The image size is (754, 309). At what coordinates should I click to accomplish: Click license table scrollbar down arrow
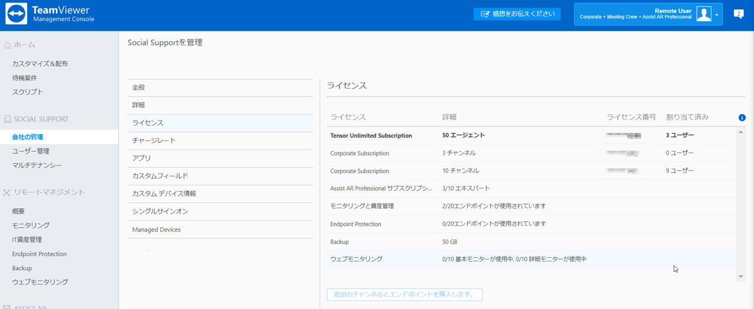click(741, 276)
